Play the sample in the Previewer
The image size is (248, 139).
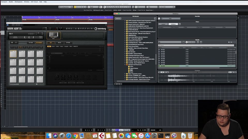[x=160, y=72]
